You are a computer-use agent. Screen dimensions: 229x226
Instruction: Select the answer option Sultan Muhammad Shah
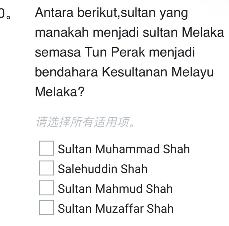124,149
